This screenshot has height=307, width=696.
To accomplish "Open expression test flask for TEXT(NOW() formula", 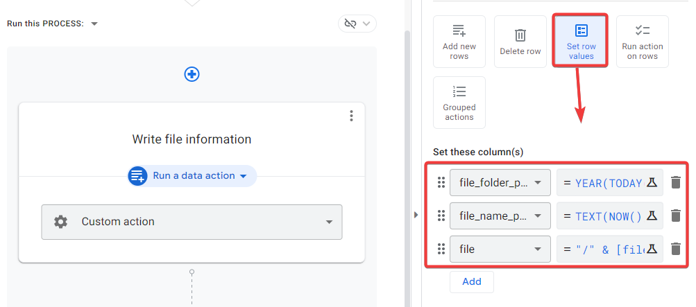I will pos(652,216).
